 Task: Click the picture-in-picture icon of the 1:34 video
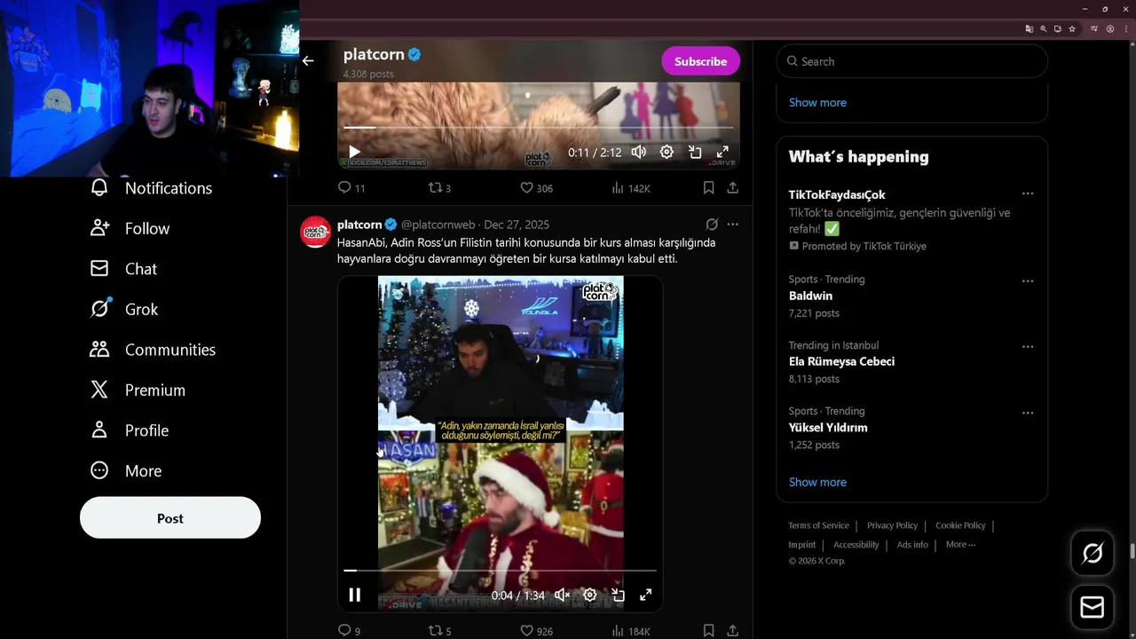618,595
